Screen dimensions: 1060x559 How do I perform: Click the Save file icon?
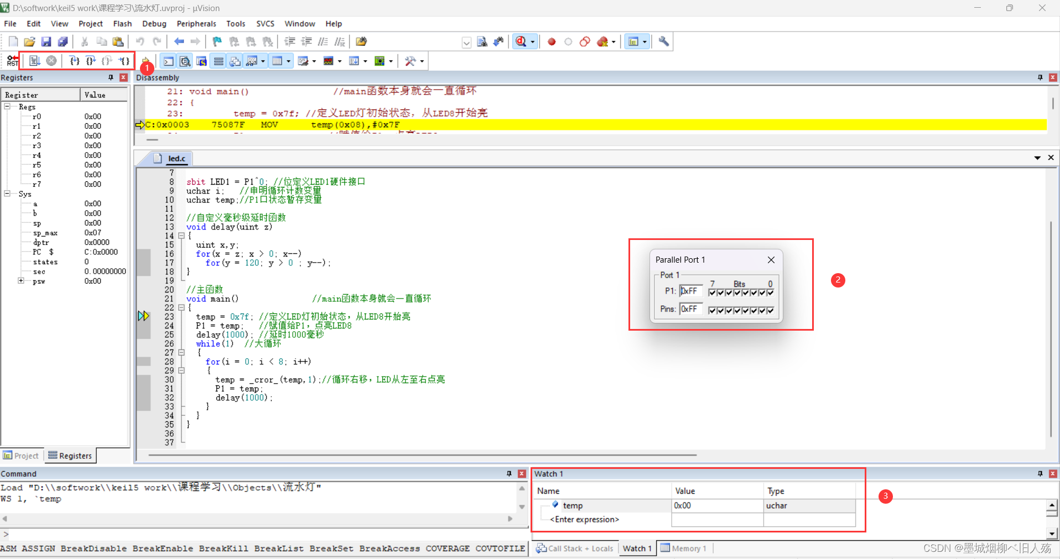coord(46,41)
